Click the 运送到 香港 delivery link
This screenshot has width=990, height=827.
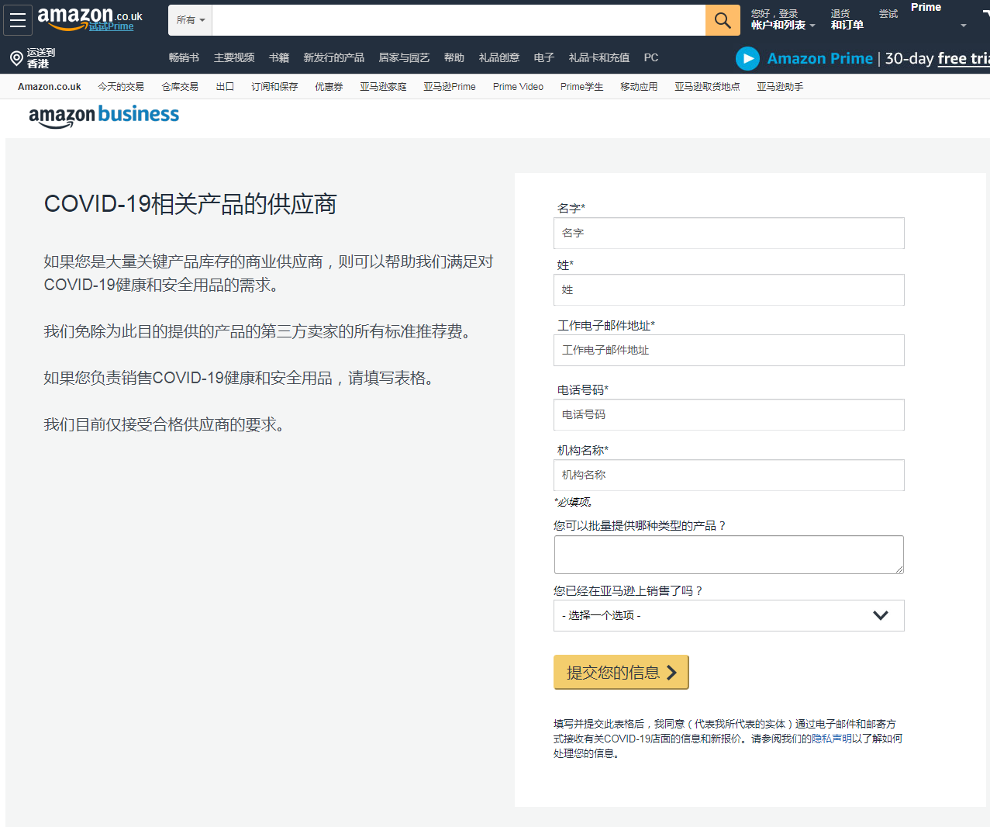coord(41,58)
